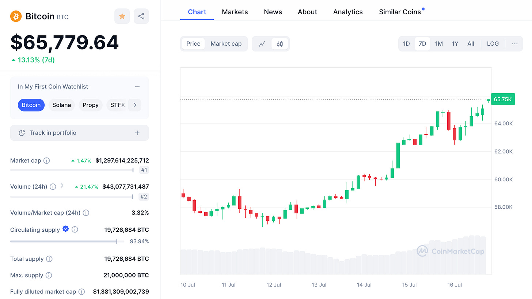Screen dimensions: 532x299
Task: Click the 62.00K price axis label
Action: pyautogui.click(x=503, y=151)
